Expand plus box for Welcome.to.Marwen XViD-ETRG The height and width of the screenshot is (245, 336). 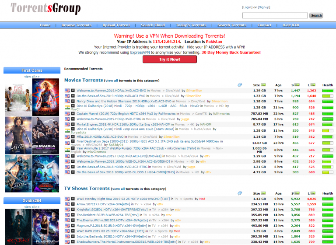(x=73, y=119)
